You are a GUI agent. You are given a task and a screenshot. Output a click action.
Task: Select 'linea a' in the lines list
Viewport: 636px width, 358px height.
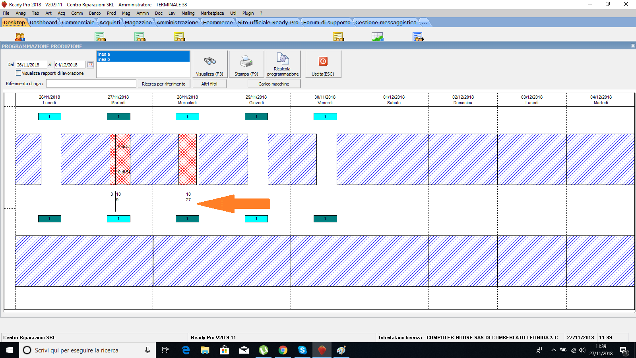pos(143,54)
